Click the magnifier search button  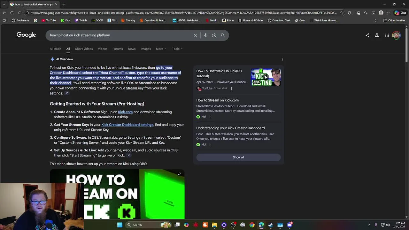point(223,35)
